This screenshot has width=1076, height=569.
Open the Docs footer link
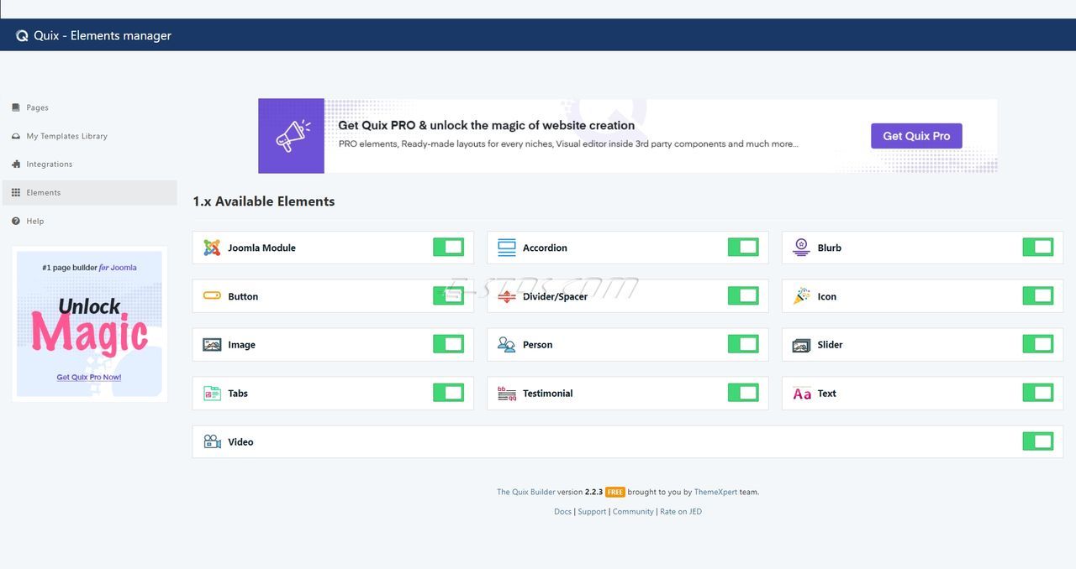pos(562,512)
